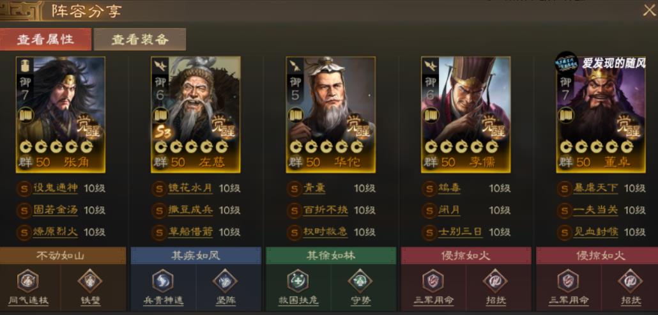Select 招抚 icon under 李儒
Viewport: 658px width, 315px height.
click(495, 280)
